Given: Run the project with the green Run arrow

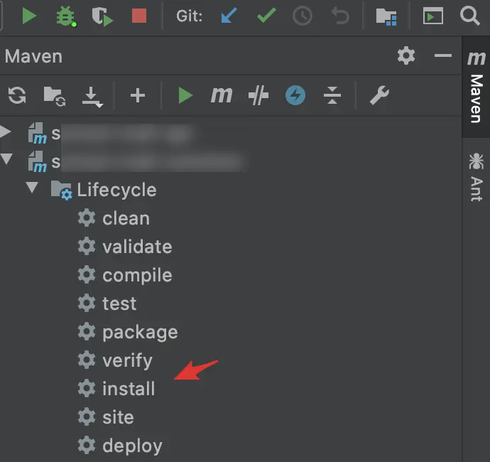Looking at the screenshot, I should tap(29, 16).
